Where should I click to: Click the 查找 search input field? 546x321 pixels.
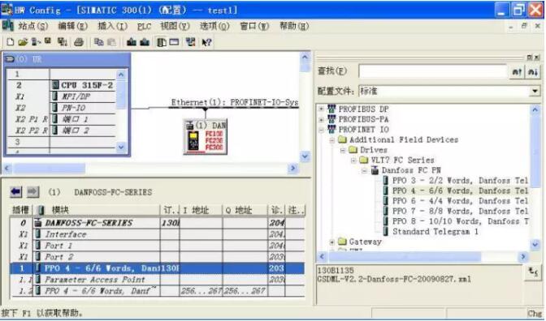(433, 71)
